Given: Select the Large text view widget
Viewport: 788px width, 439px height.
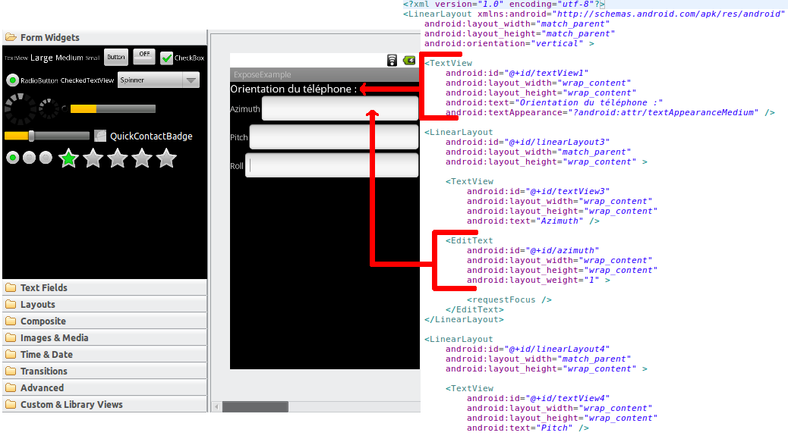Looking at the screenshot, I should point(42,58).
